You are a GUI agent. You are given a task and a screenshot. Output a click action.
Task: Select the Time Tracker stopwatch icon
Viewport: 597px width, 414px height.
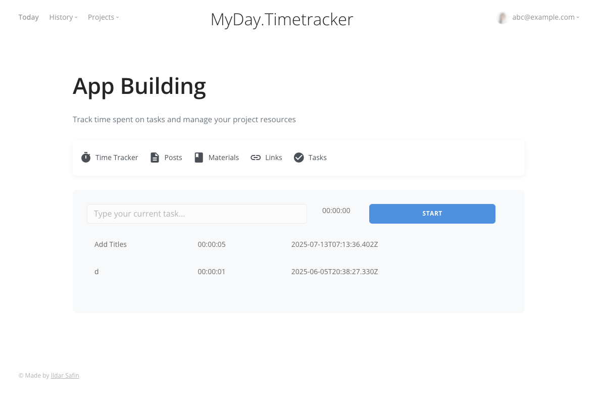click(x=85, y=157)
